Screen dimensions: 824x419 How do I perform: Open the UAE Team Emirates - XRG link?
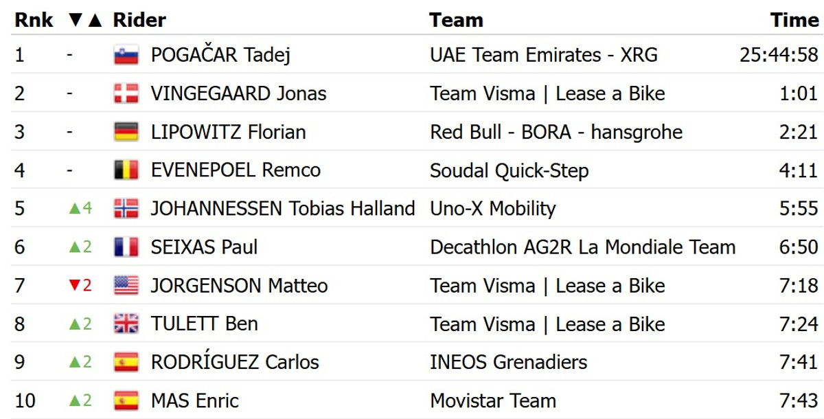click(x=543, y=55)
